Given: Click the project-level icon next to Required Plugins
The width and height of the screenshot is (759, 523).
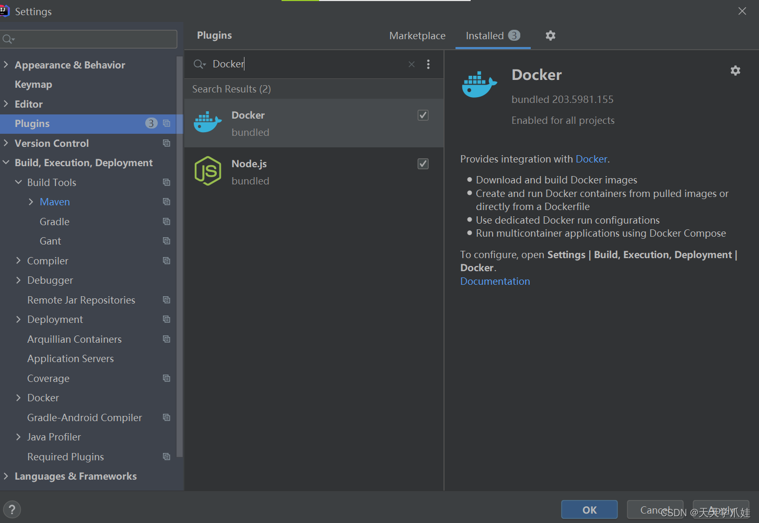Looking at the screenshot, I should (x=167, y=457).
